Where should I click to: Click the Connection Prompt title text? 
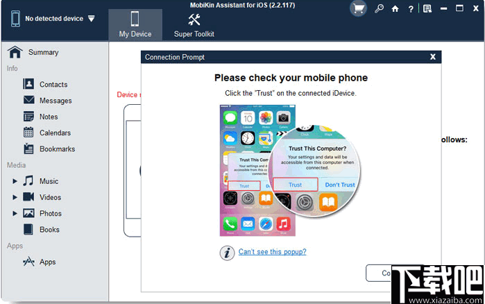(175, 57)
